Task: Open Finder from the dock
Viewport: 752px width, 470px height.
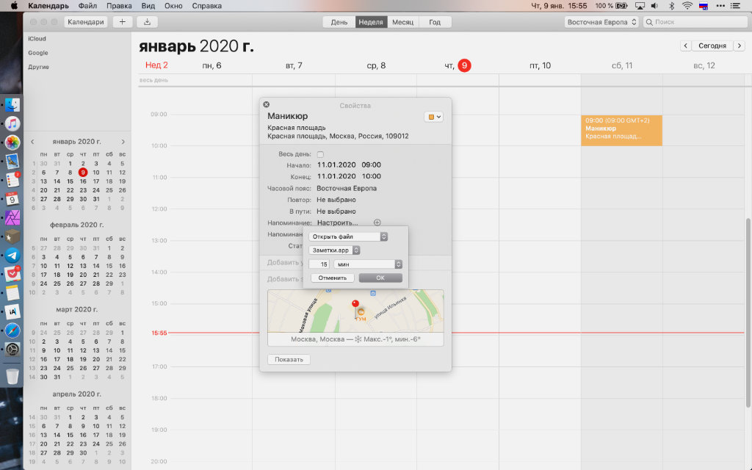Action: [12, 105]
